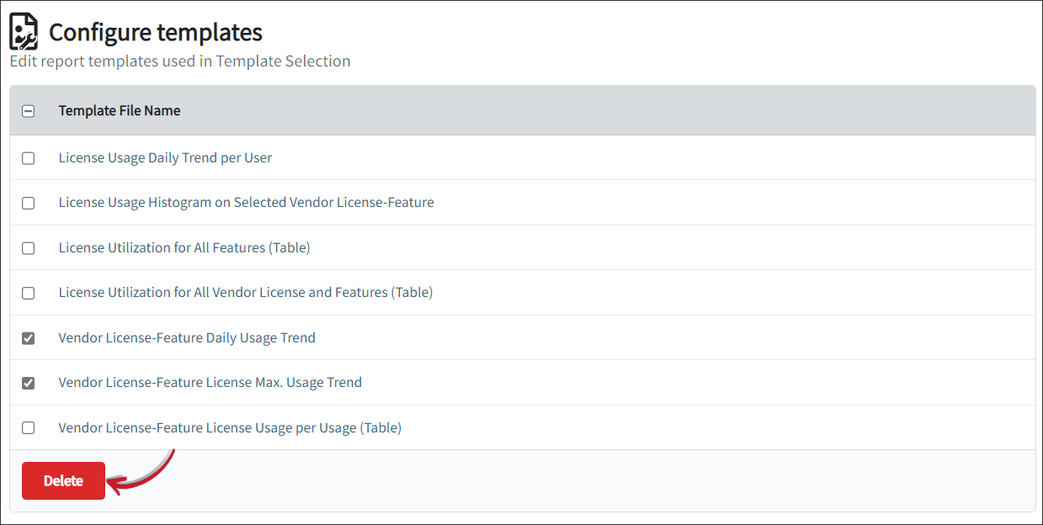Click the report templates page icon
The width and height of the screenshot is (1043, 525).
coord(22,30)
